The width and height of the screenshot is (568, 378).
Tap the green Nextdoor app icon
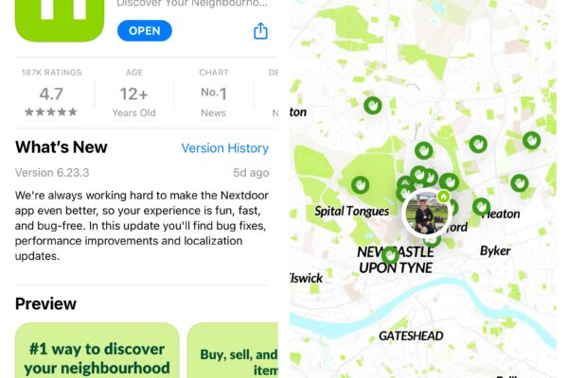(x=60, y=18)
